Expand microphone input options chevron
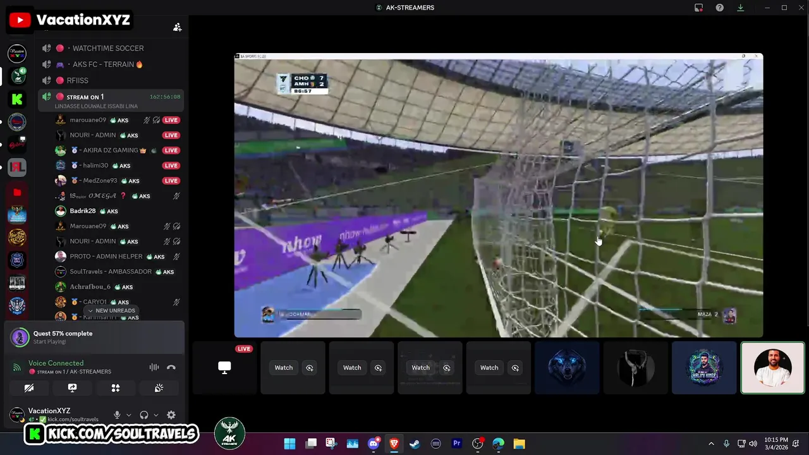 (x=129, y=416)
